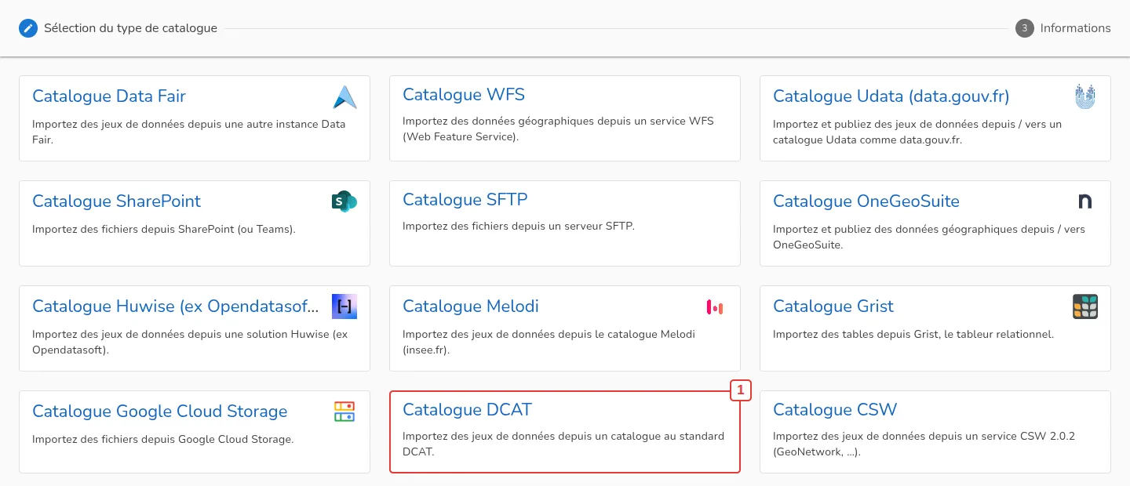Select the Catalogue SharePoint title
The height and width of the screenshot is (486, 1130).
(x=116, y=201)
